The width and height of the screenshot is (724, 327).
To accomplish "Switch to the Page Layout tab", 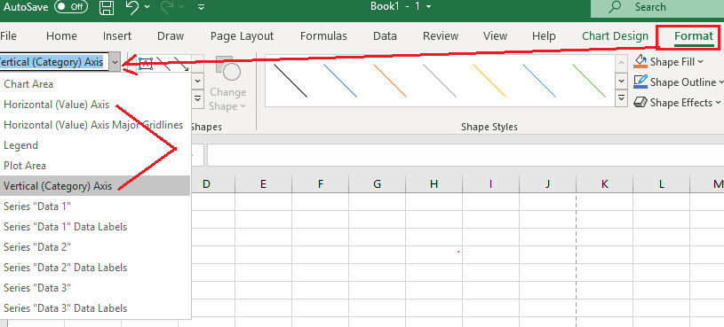I will (x=242, y=36).
